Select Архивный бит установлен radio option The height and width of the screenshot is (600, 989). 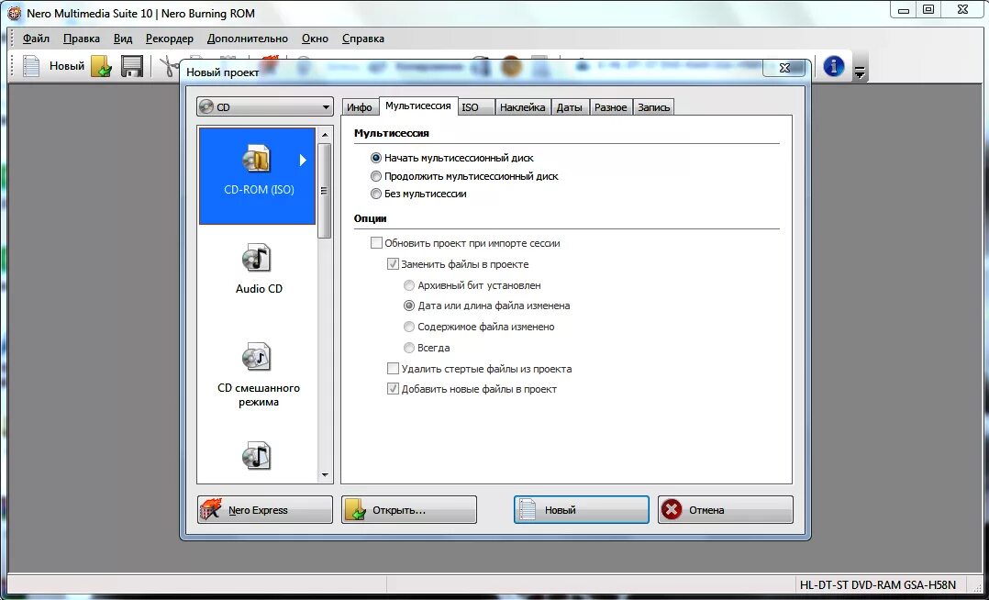pyautogui.click(x=409, y=286)
